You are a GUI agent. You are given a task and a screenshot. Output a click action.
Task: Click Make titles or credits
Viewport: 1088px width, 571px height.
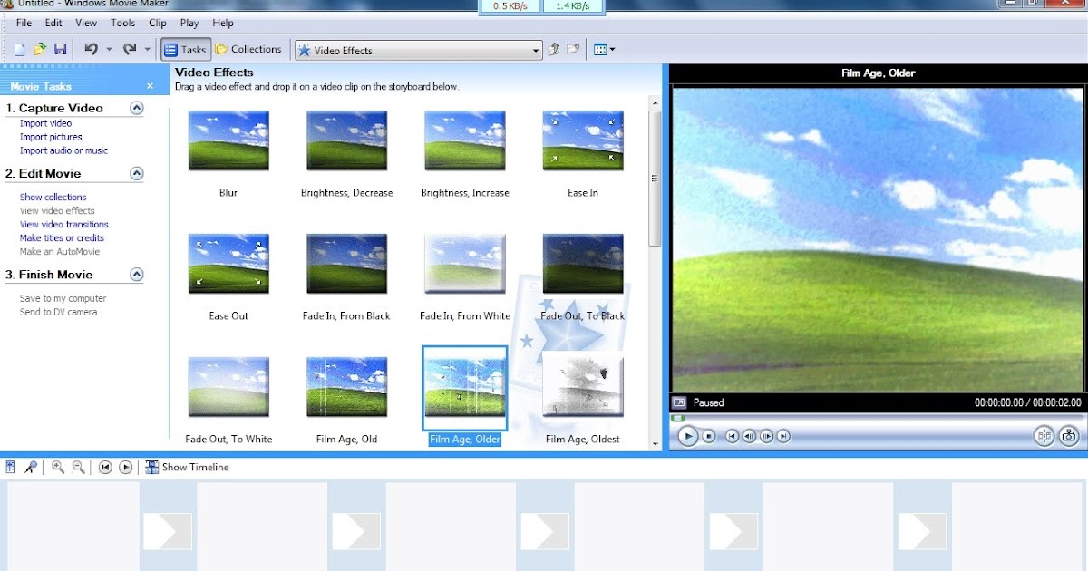click(62, 237)
